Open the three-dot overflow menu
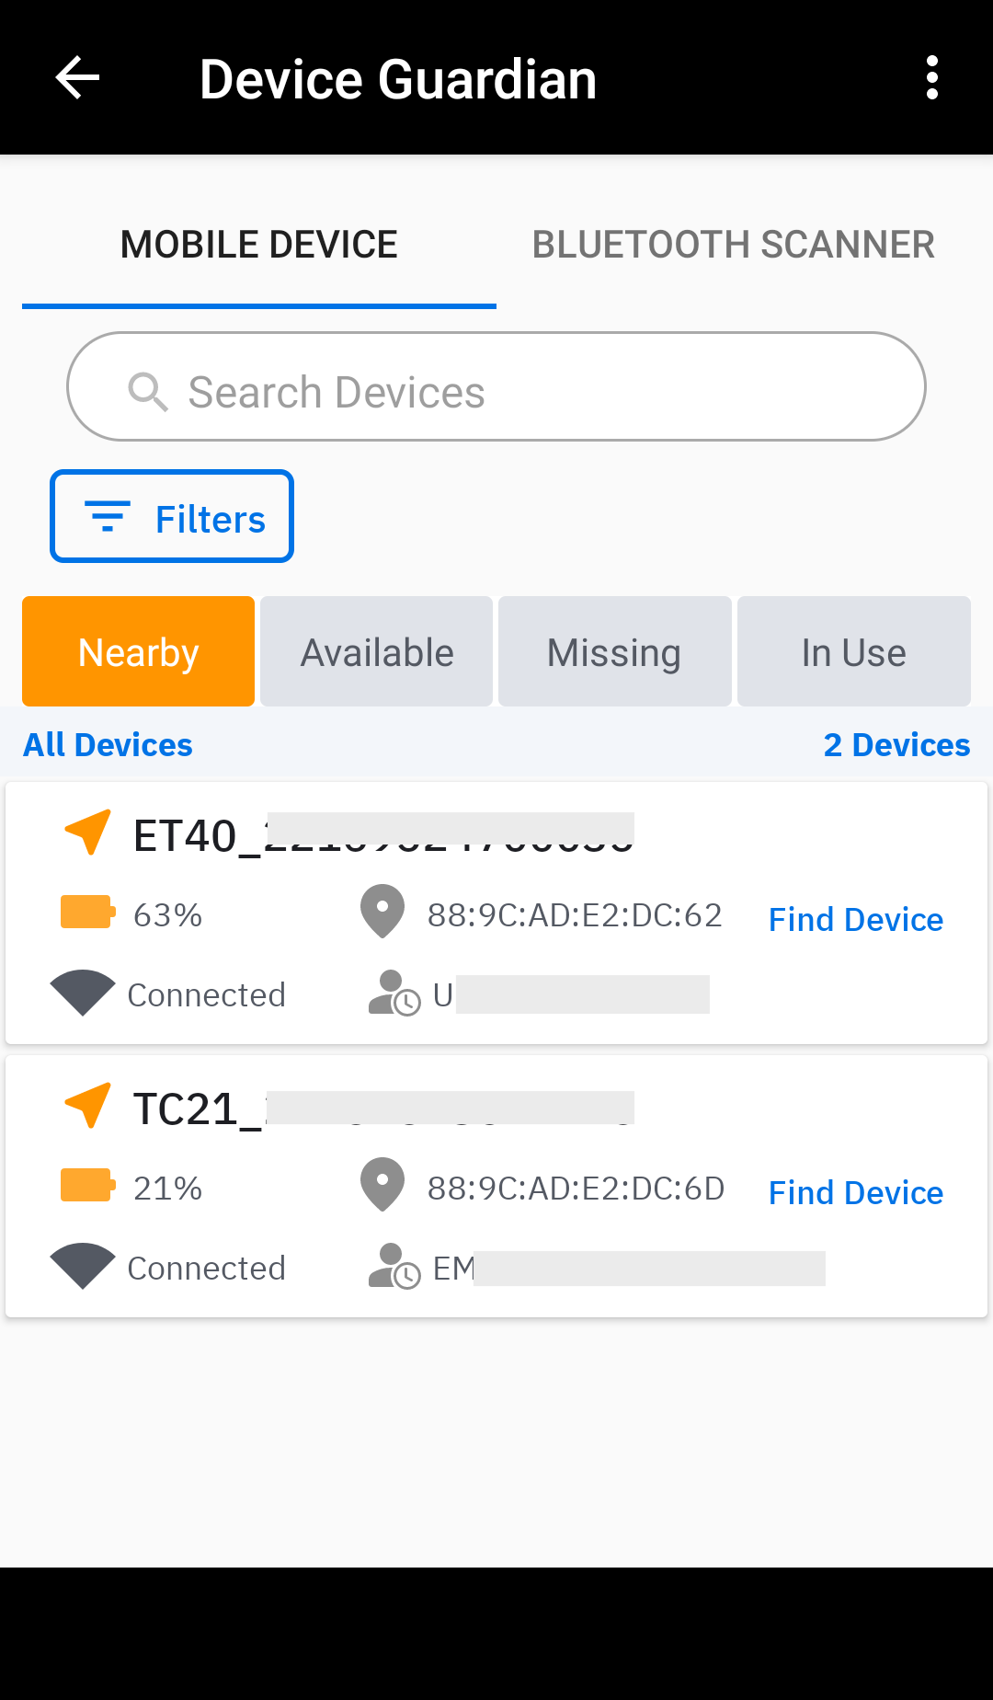Image resolution: width=993 pixels, height=1700 pixels. [x=932, y=77]
